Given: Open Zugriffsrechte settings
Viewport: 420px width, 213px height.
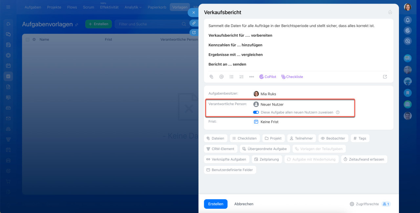Looking at the screenshot, I should [364, 204].
